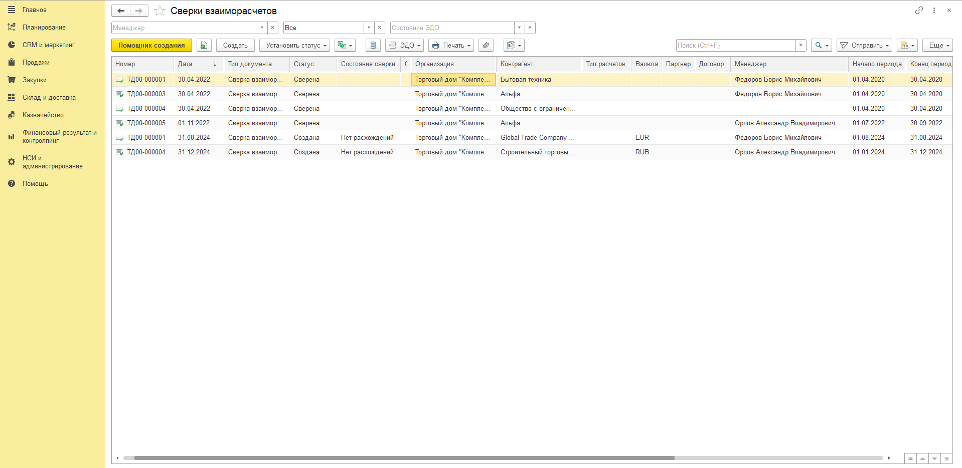Expand the Менеджер filter dropdown

[262, 28]
